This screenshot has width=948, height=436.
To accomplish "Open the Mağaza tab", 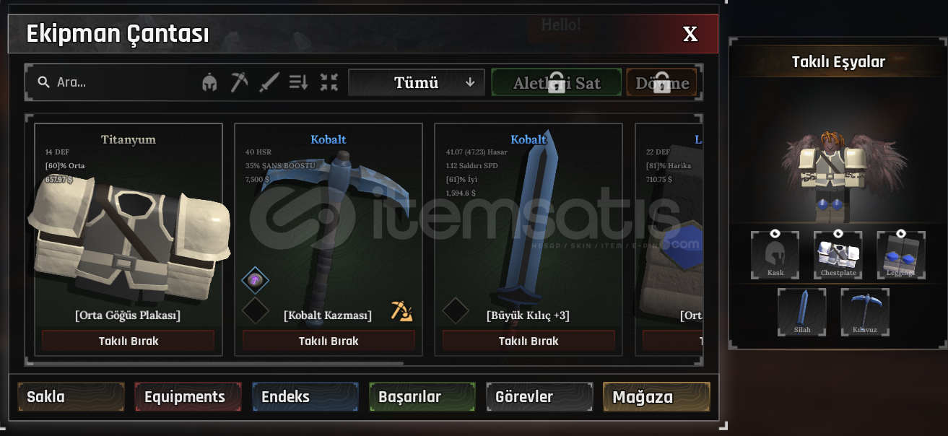I will point(656,397).
